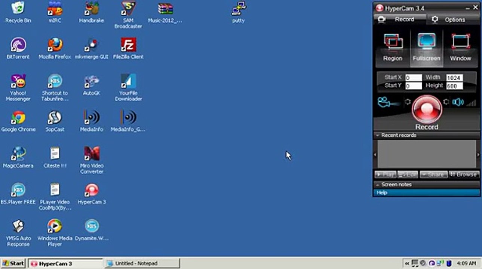This screenshot has width=482, height=269.
Task: Open the Windows Start menu
Action: pyautogui.click(x=13, y=263)
